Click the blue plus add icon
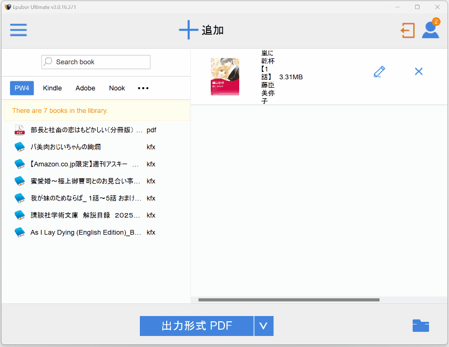Image resolution: width=449 pixels, height=347 pixels. tap(188, 30)
